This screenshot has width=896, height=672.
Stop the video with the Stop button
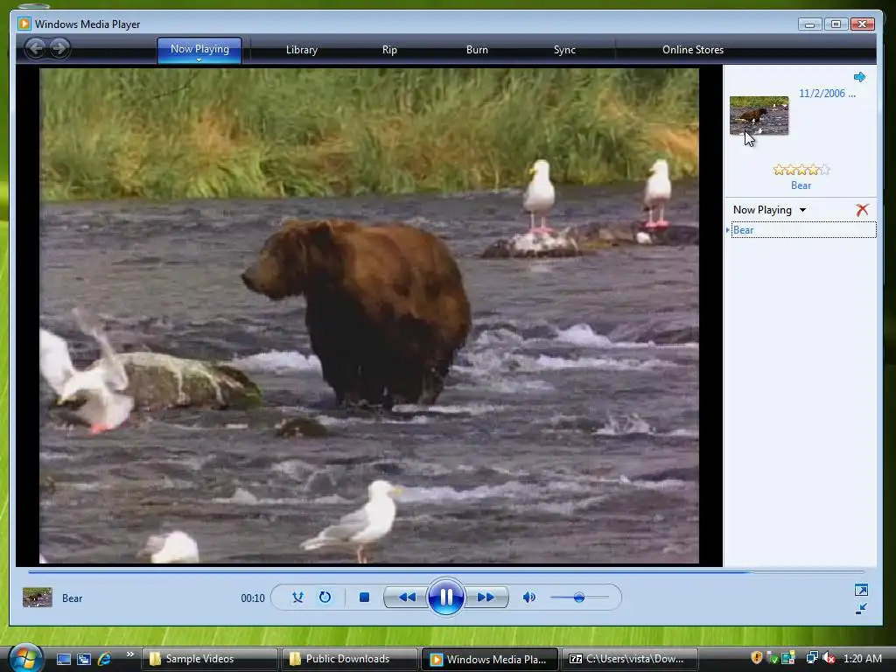tap(364, 597)
